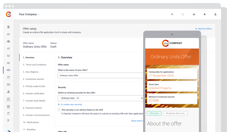The height and width of the screenshot is (132, 230).
Task: Click the Wholesale clients only badge
Action: (175, 113)
